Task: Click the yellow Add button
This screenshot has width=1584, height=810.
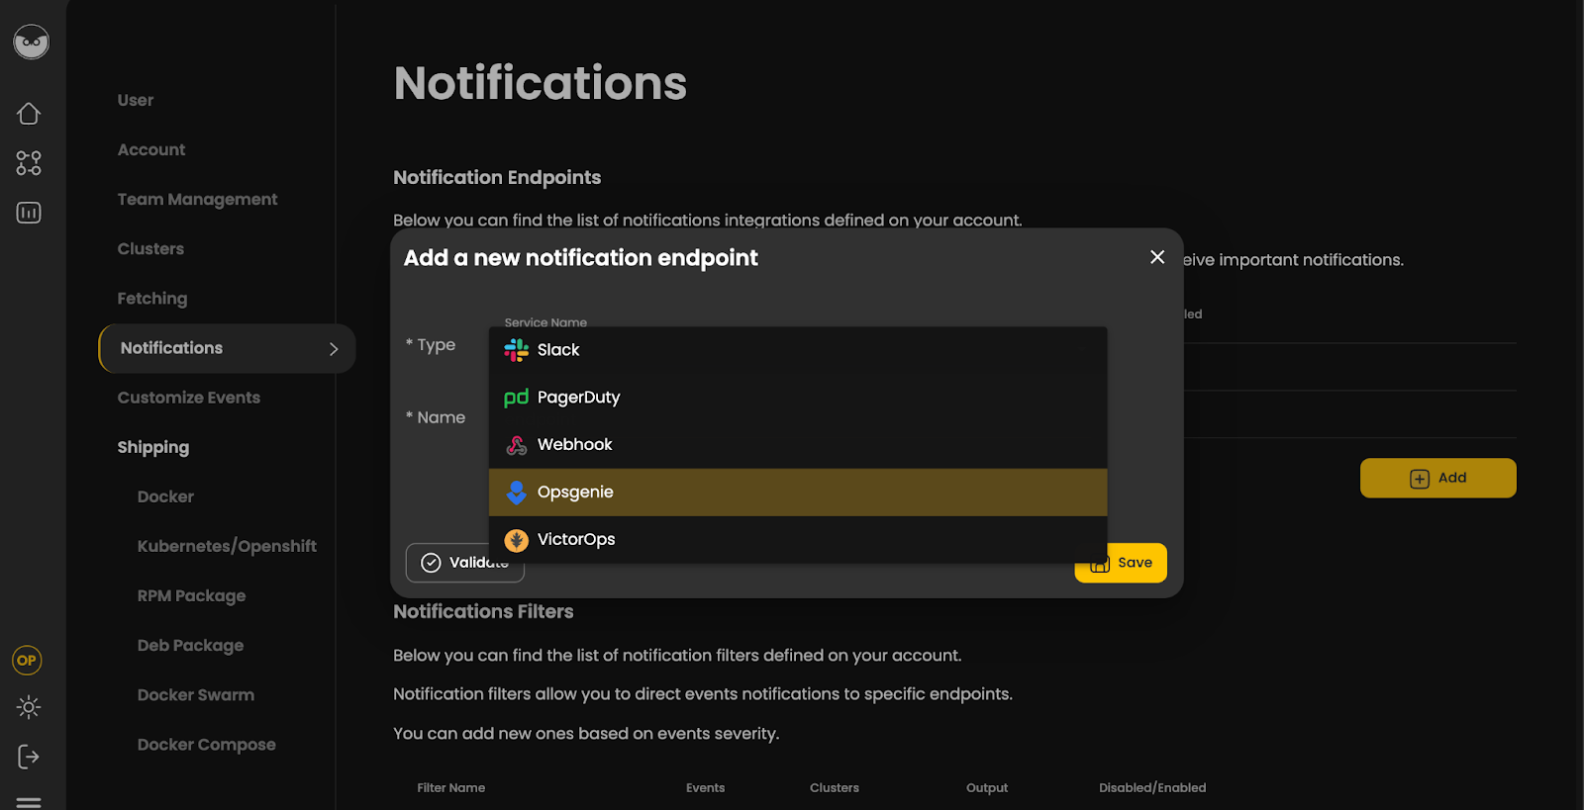Action: pos(1437,478)
